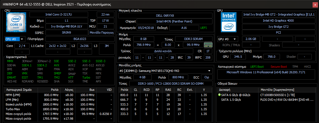Viewport: 319px width, 123px height.
Task: Select the PLDS DVD+/-RW DU-8A5HH drive row
Action: point(266,100)
